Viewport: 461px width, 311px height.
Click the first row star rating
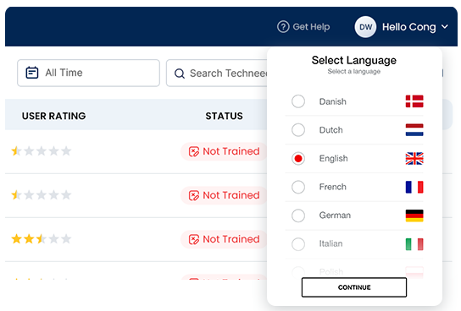42,151
